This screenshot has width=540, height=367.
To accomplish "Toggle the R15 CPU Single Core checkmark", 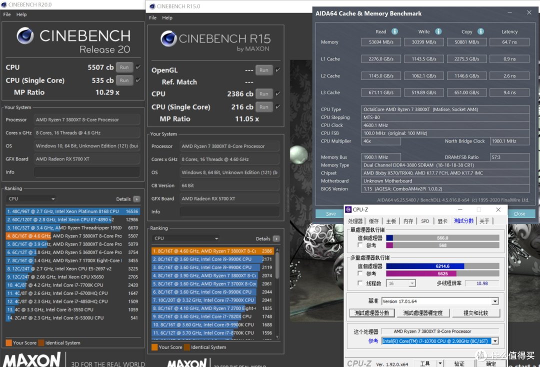I will [x=277, y=106].
